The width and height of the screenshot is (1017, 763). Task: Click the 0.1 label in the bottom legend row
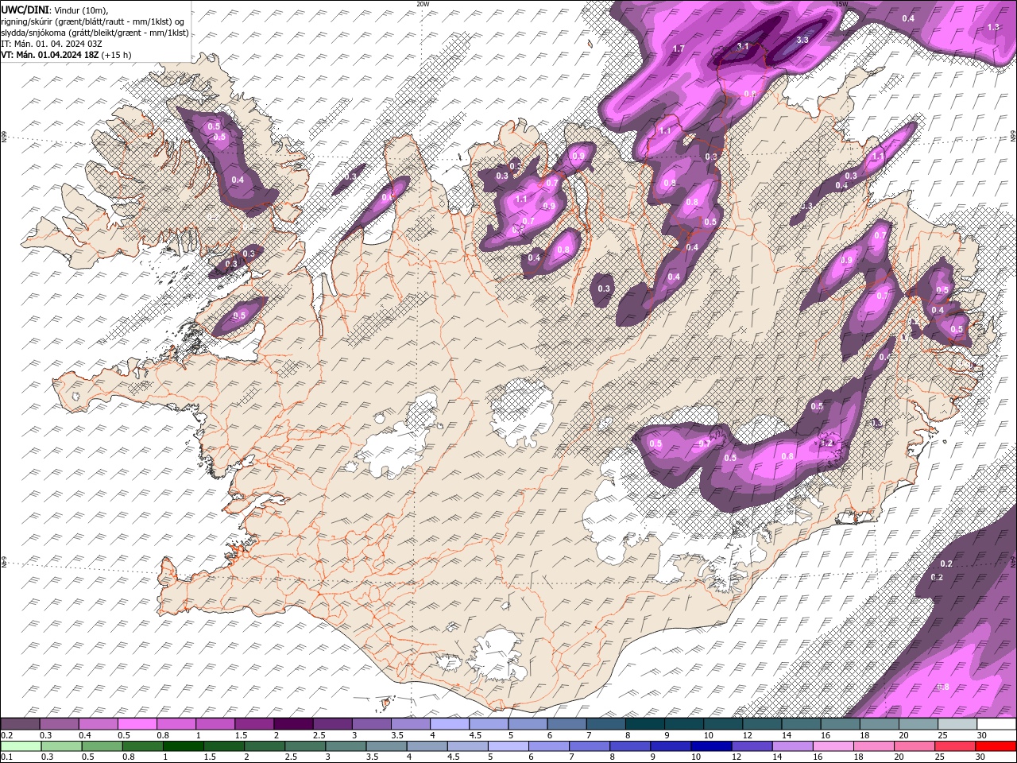(6, 757)
